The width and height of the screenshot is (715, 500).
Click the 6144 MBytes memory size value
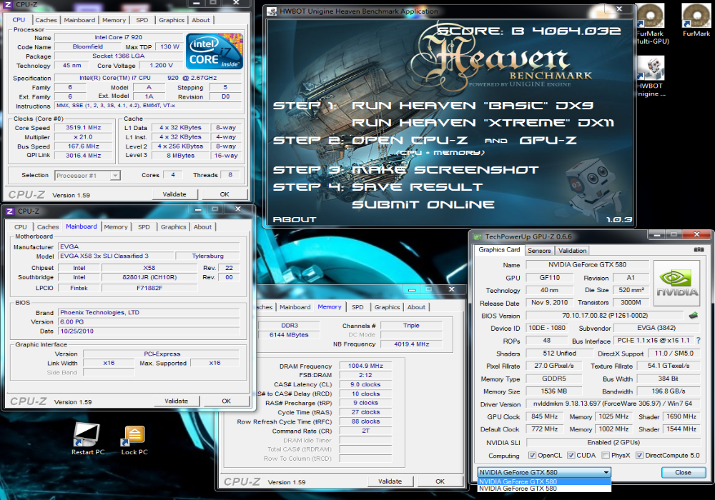[289, 335]
